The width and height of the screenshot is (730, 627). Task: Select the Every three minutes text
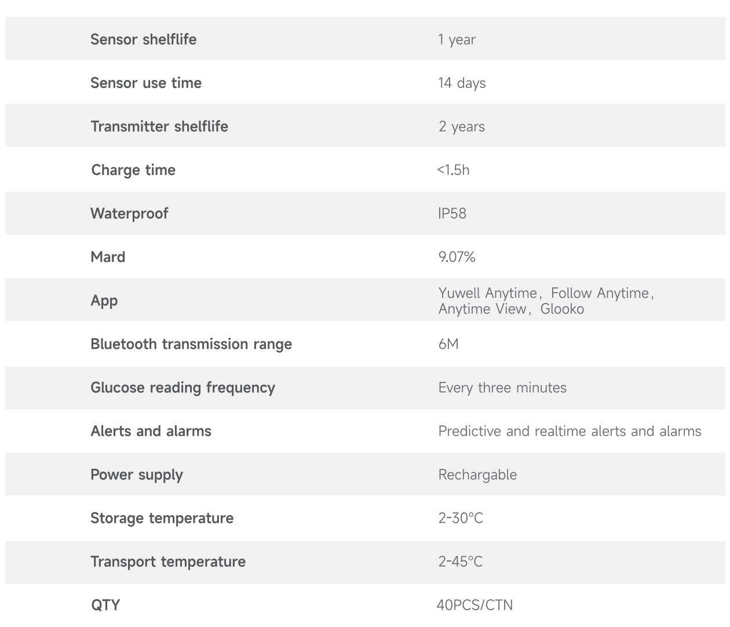502,388
